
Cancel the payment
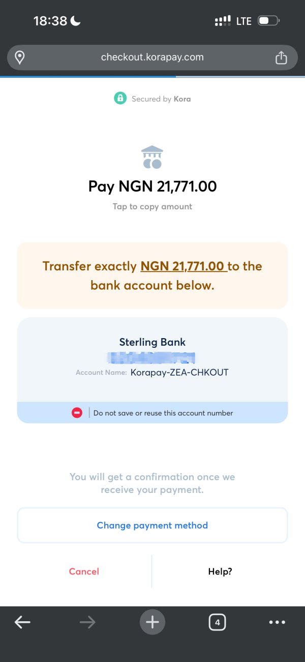[84, 571]
